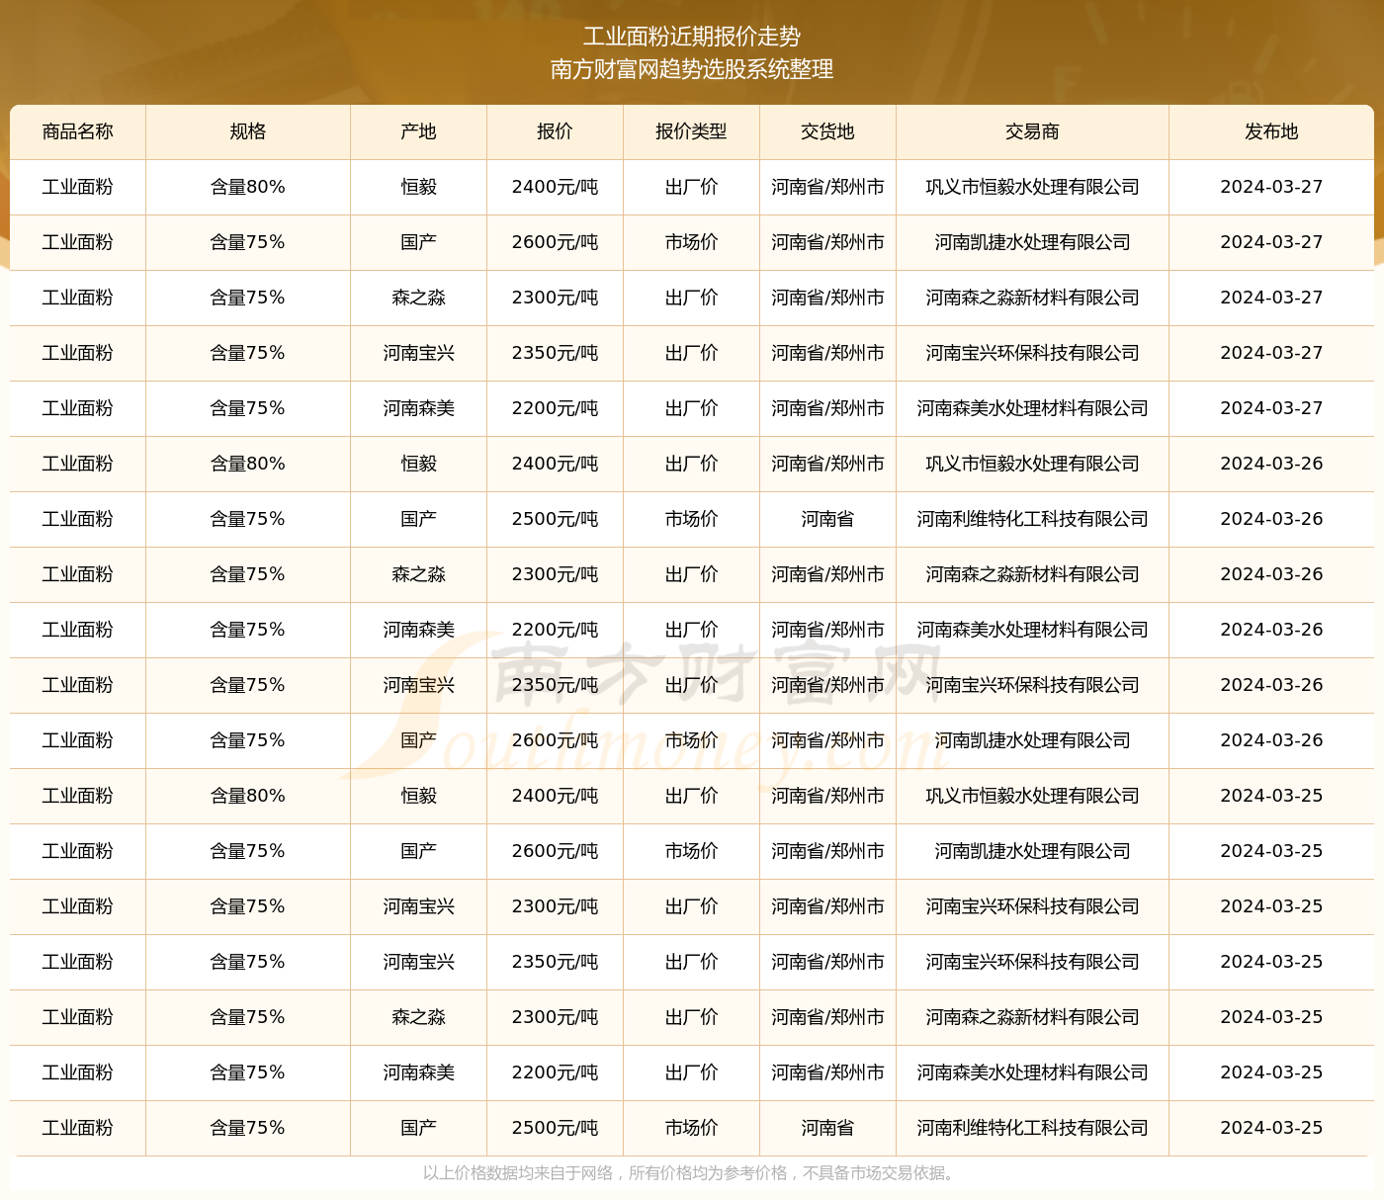Viewport: 1384px width, 1200px height.
Task: Click 河南森之淼新材料有限公司 in the 2024-03-25 row
Action: click(1032, 1017)
